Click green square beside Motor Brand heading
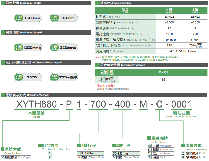Image resolution: width=209 pixels, height=161 pixels. click(149, 138)
